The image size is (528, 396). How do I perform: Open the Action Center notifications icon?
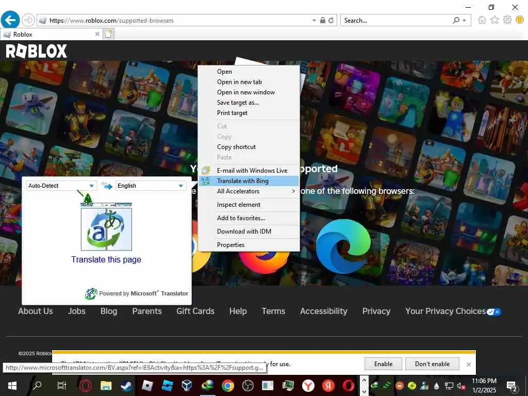513,386
